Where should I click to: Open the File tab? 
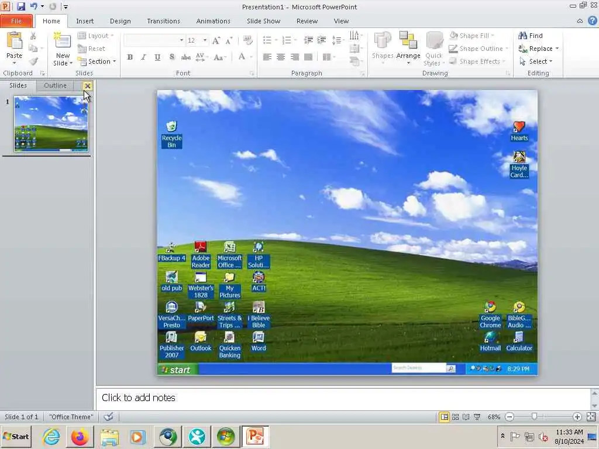[x=16, y=21]
